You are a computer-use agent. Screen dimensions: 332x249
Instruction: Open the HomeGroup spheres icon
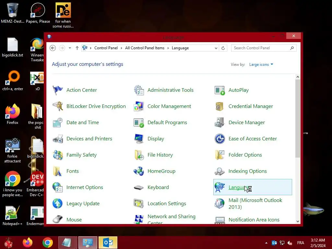tap(139, 171)
